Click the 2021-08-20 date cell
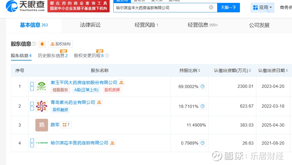 [x=273, y=143]
